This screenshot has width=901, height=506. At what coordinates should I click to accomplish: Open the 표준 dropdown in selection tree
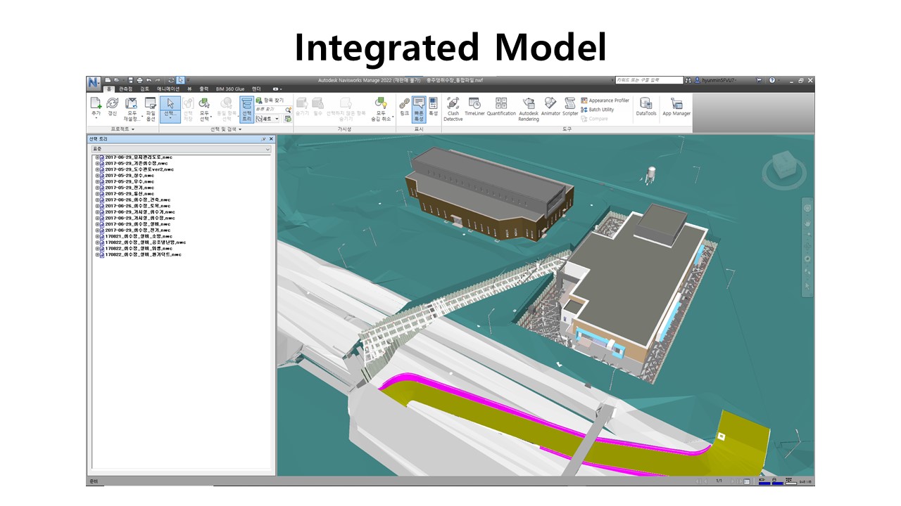[x=181, y=149]
